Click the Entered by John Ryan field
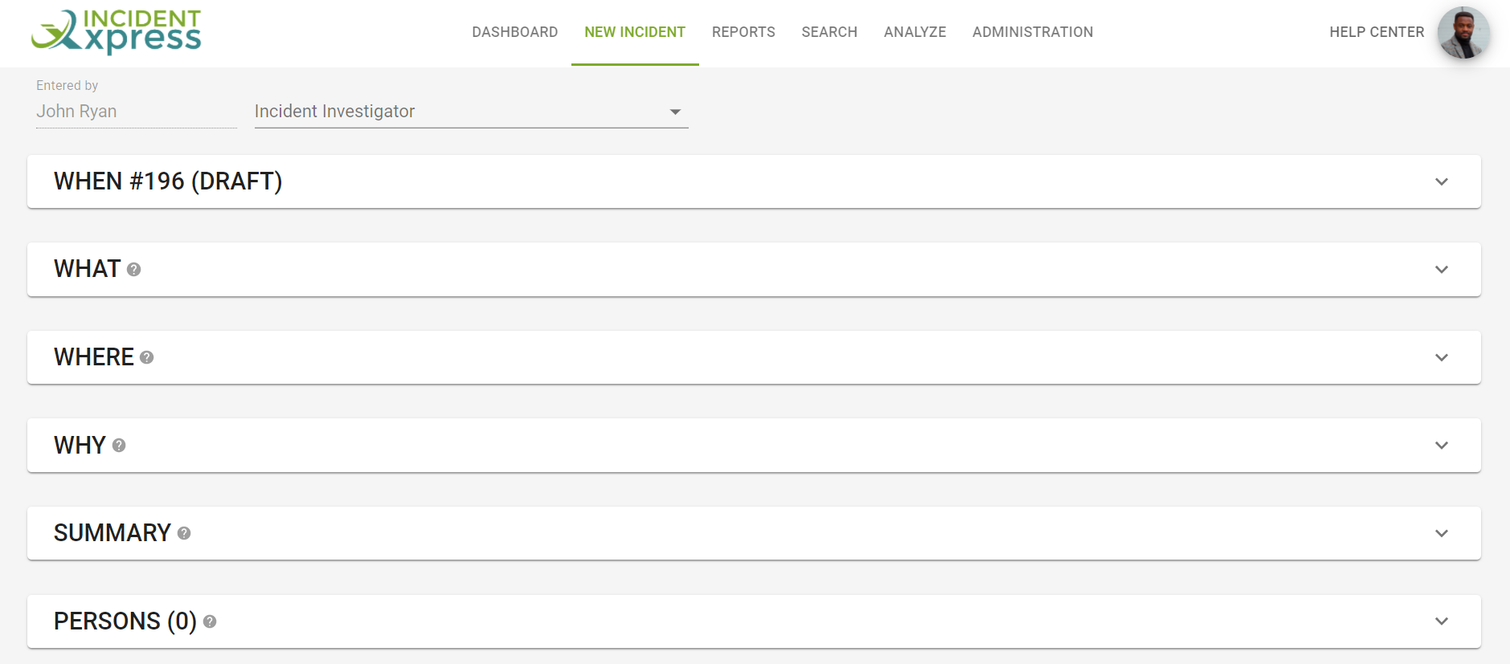This screenshot has height=664, width=1510. click(x=136, y=112)
